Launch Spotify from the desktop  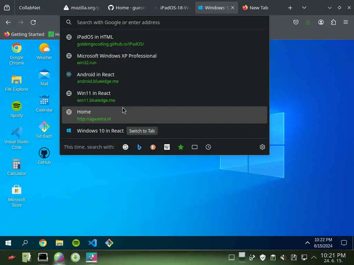(17, 109)
